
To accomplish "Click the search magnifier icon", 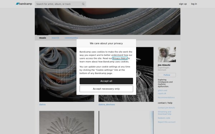I will 83,4.
